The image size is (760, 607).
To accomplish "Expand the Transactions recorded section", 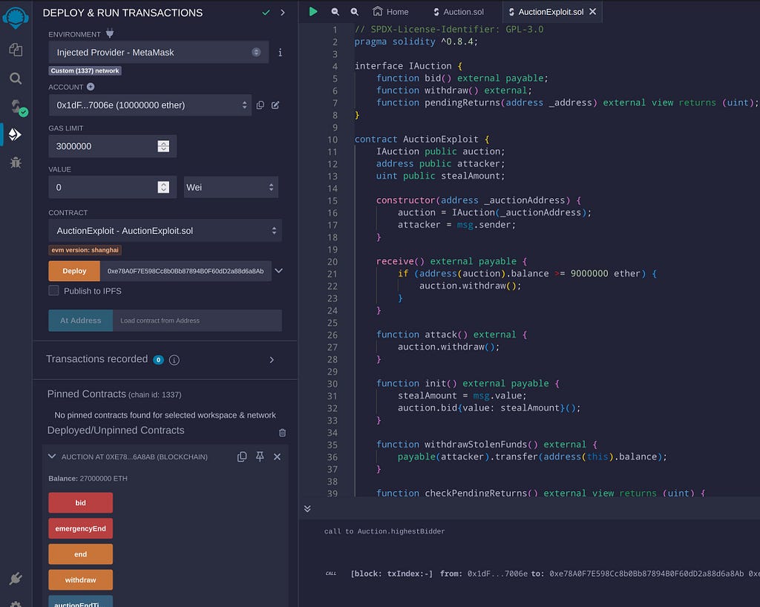I will pyautogui.click(x=272, y=360).
